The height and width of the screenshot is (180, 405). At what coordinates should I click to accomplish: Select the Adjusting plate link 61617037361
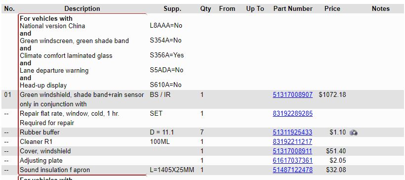[x=293, y=161]
